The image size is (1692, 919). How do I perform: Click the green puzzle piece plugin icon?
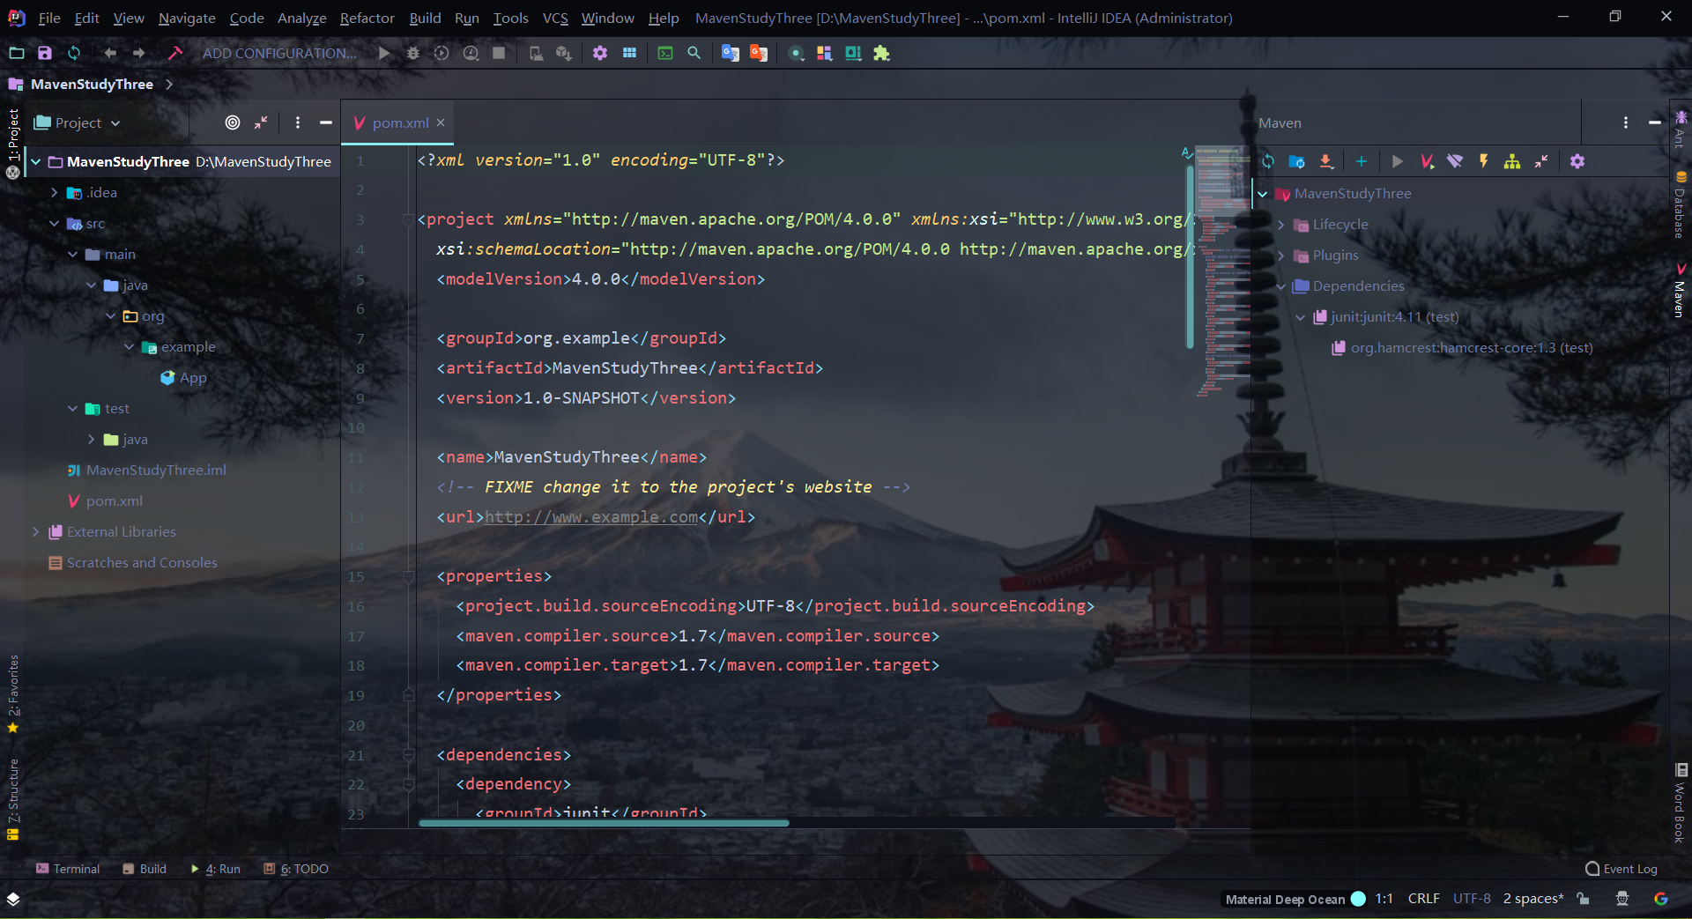click(x=881, y=53)
